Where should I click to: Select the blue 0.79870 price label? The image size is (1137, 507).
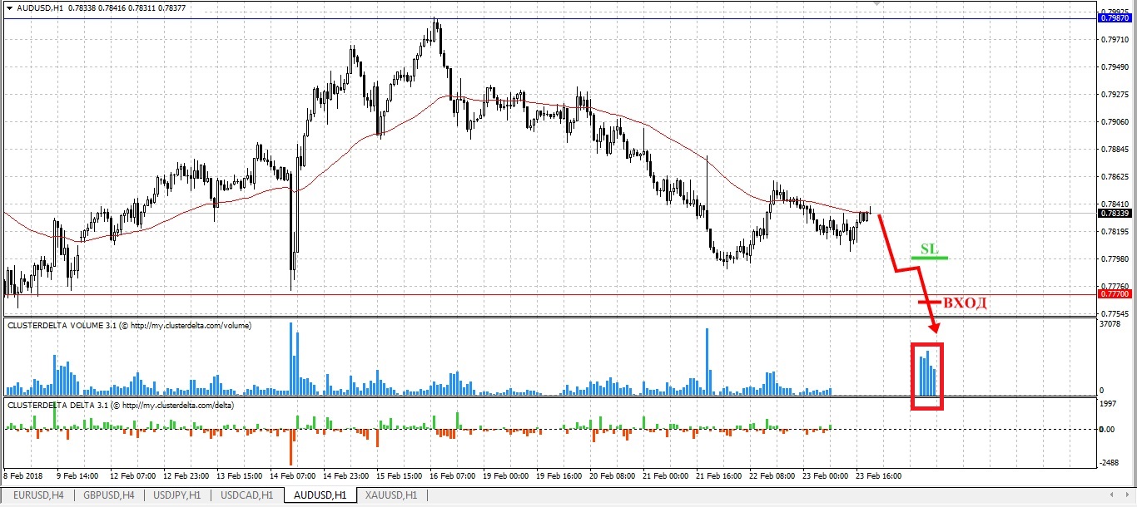tap(1114, 17)
